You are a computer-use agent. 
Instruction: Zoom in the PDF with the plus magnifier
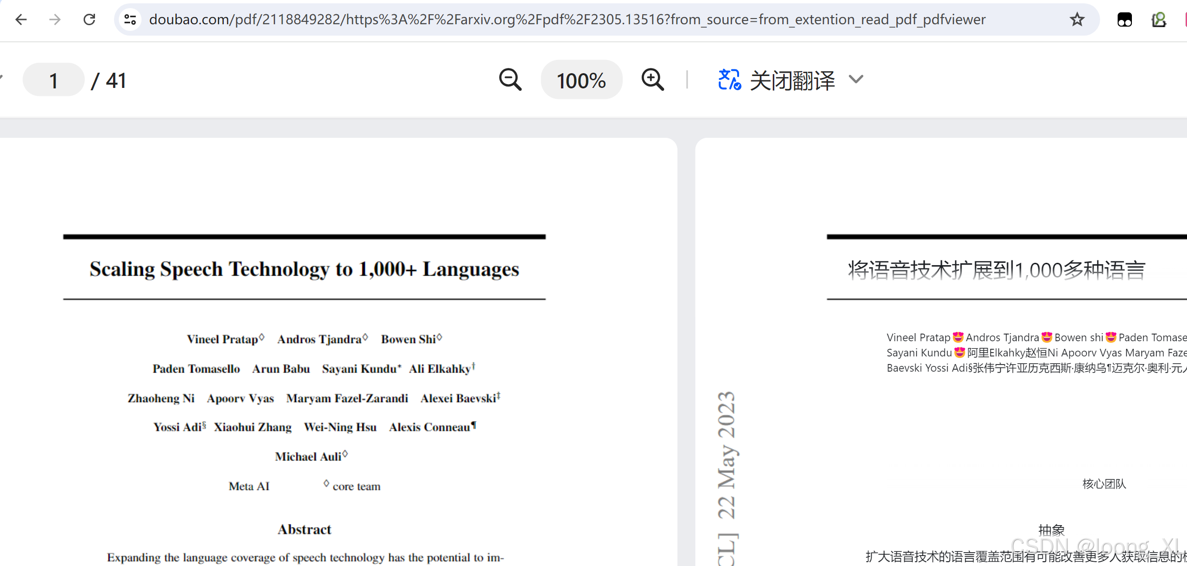point(653,80)
